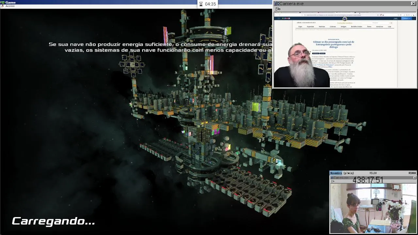Click the Colunas tab in webpage

(x=332, y=27)
